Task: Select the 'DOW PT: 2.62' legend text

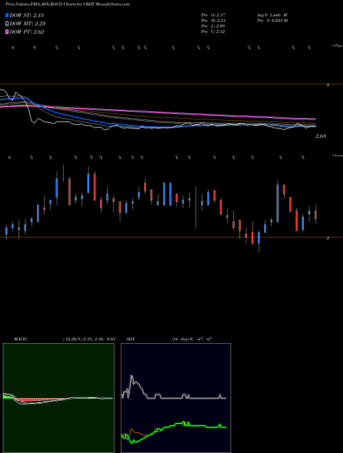Action: (27, 32)
